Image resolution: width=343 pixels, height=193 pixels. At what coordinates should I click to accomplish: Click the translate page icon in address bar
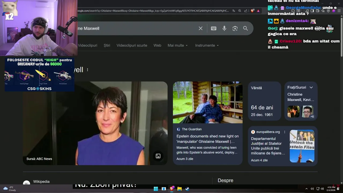[234, 11]
